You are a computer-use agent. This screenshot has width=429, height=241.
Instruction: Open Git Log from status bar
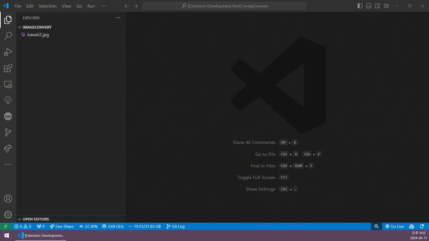pyautogui.click(x=176, y=226)
